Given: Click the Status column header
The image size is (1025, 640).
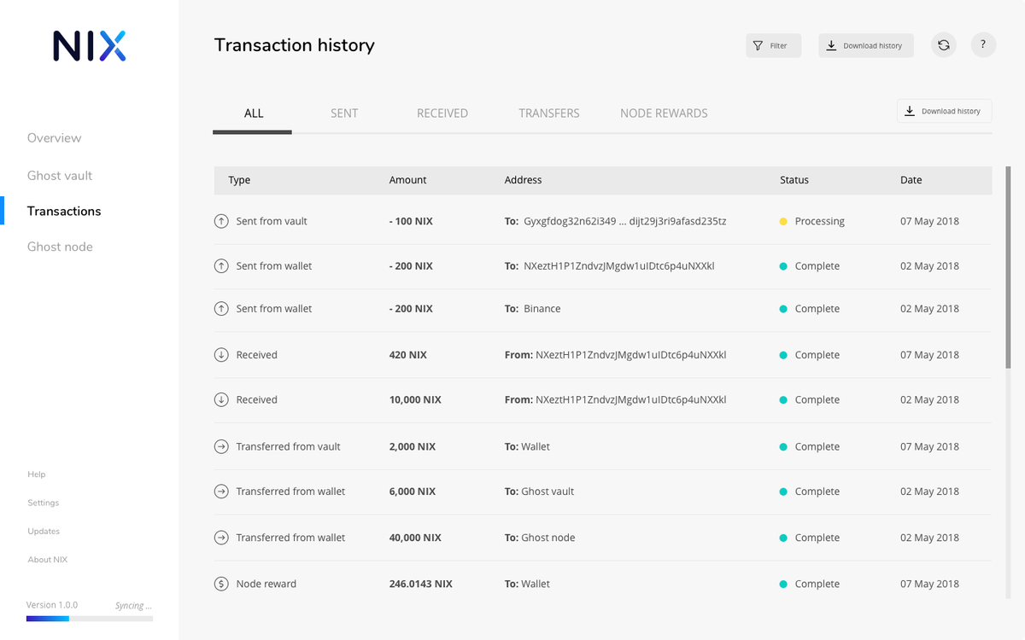Looking at the screenshot, I should 794,180.
